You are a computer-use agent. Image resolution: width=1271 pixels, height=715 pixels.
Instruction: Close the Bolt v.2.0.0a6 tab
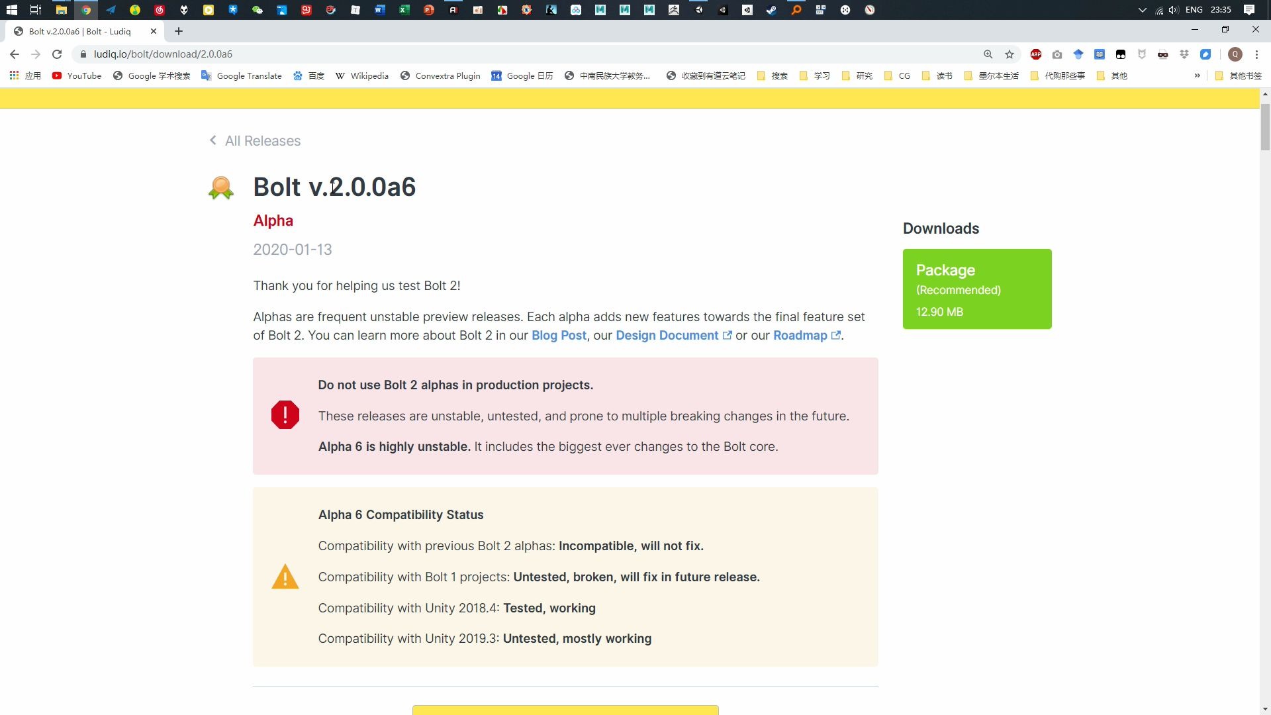(x=154, y=31)
